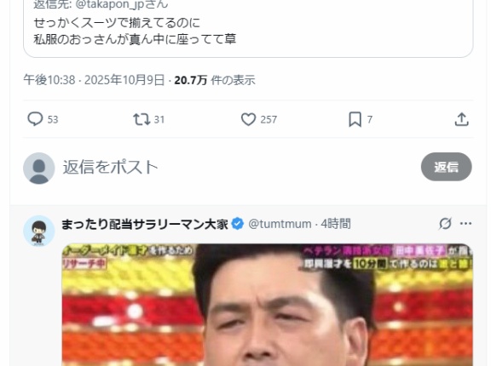Open the quoted post text about スーツ
This screenshot has height=366, width=491.
click(x=135, y=31)
